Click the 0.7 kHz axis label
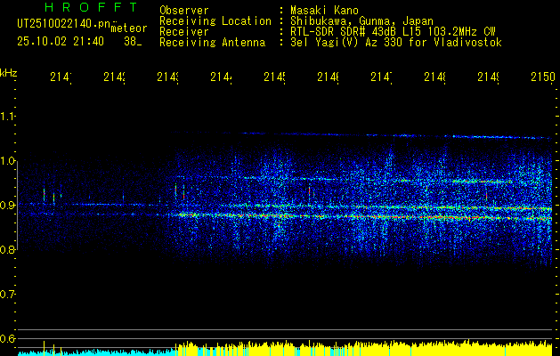Image resolution: width=560 pixels, height=356 pixels. 7,294
